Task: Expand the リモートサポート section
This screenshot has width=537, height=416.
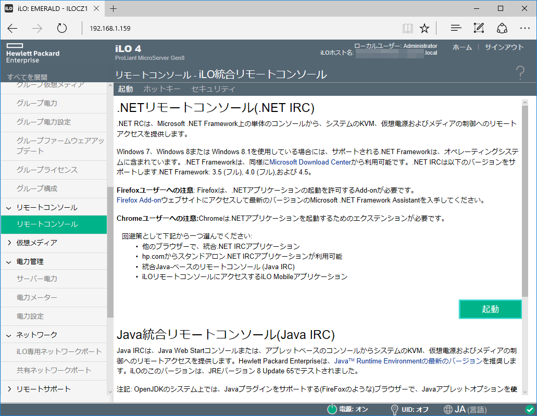Action: click(x=9, y=389)
